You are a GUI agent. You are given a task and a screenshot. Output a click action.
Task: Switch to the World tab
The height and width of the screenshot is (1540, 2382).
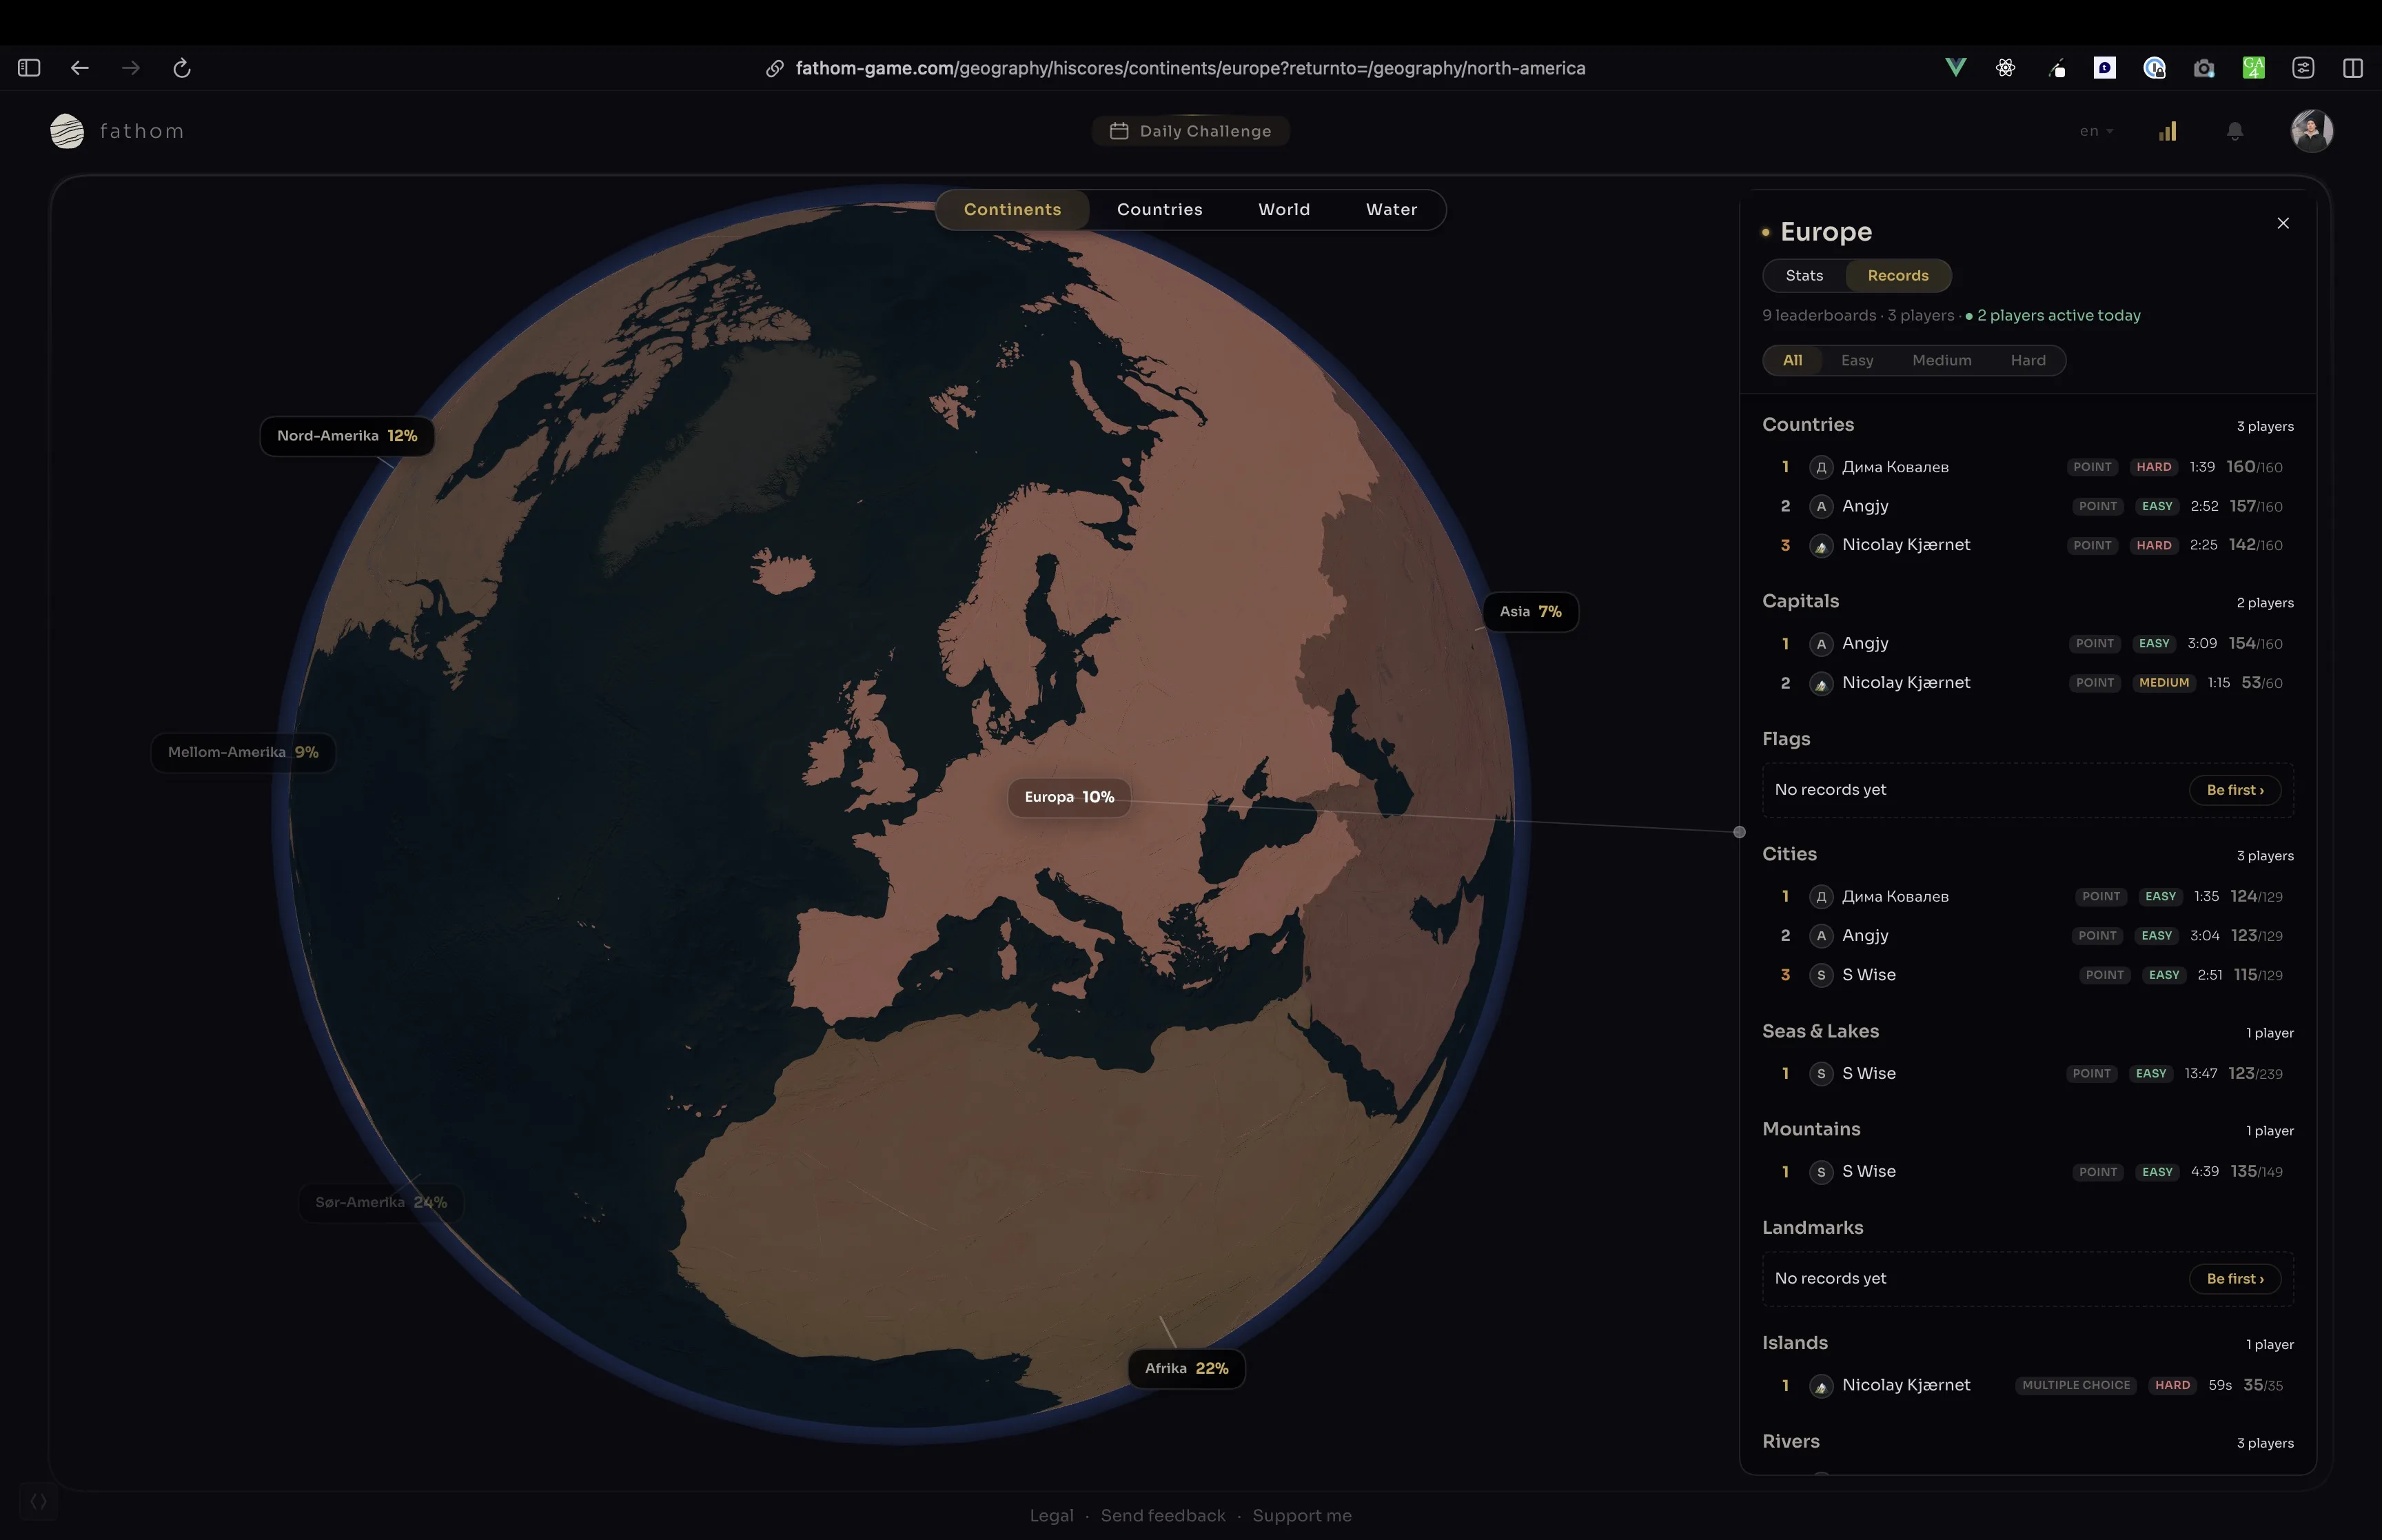[1283, 210]
